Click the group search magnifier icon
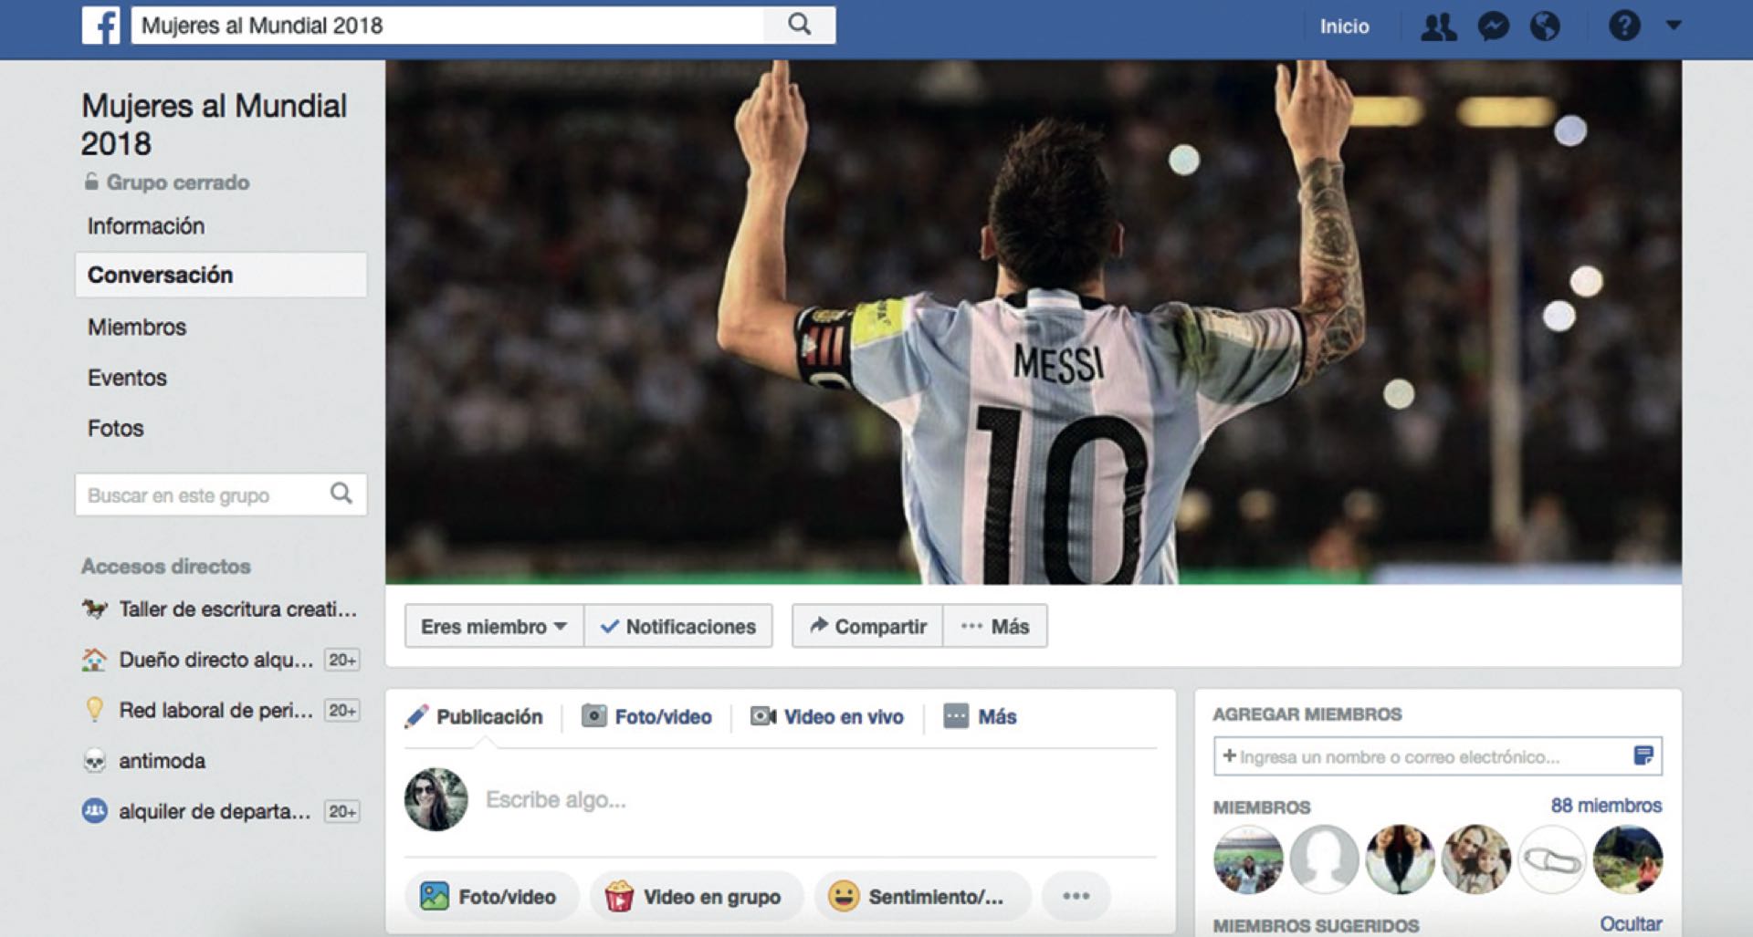 [x=341, y=494]
